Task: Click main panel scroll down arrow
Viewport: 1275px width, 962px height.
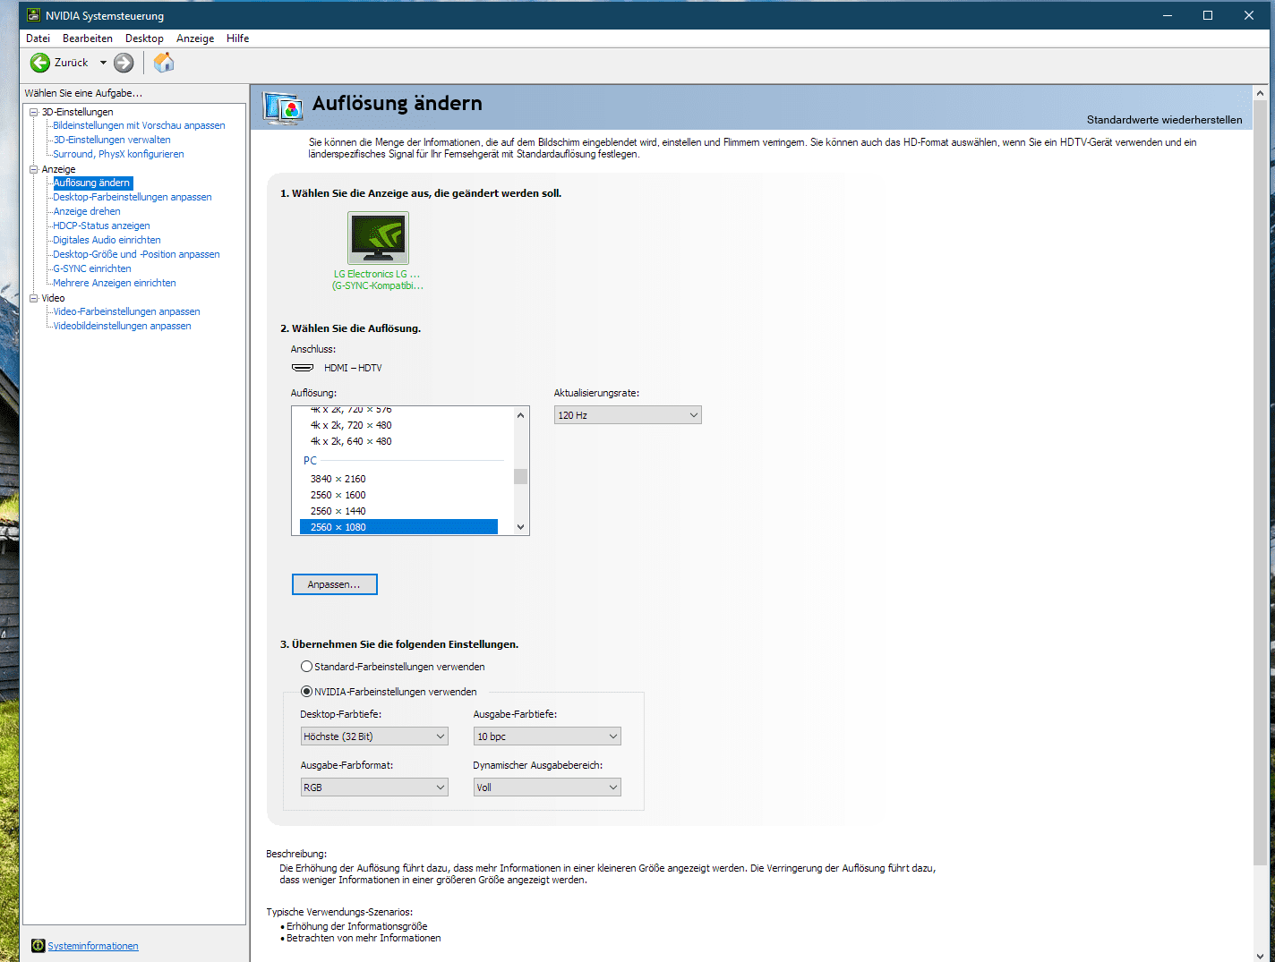Action: 1261,955
